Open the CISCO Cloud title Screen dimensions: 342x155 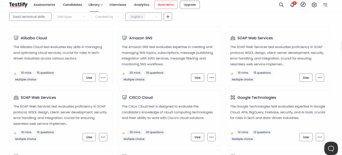pyautogui.click(x=141, y=97)
